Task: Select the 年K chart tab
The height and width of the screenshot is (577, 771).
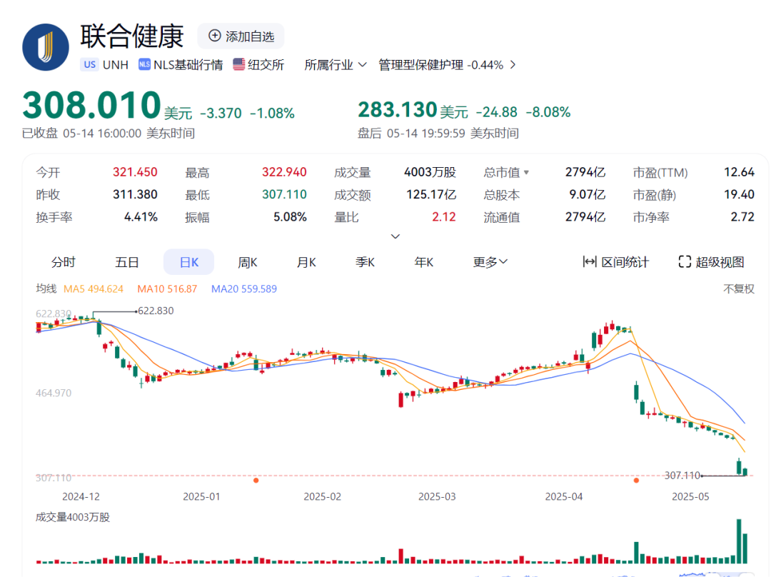Action: (424, 262)
